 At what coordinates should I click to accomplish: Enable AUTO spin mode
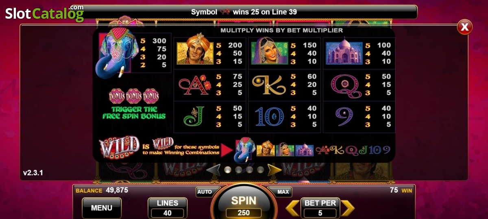pyautogui.click(x=204, y=192)
